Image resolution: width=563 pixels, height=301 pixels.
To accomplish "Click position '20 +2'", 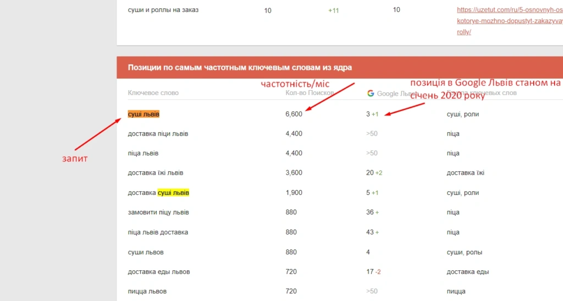I will 374,173.
